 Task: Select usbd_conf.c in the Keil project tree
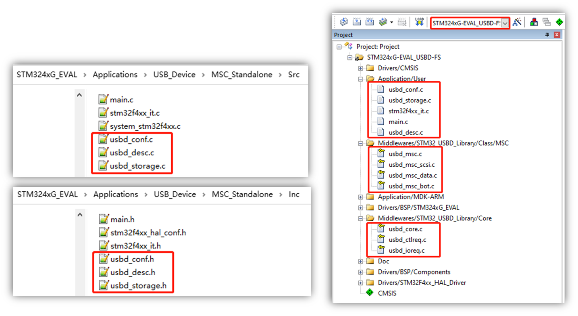[x=405, y=90]
